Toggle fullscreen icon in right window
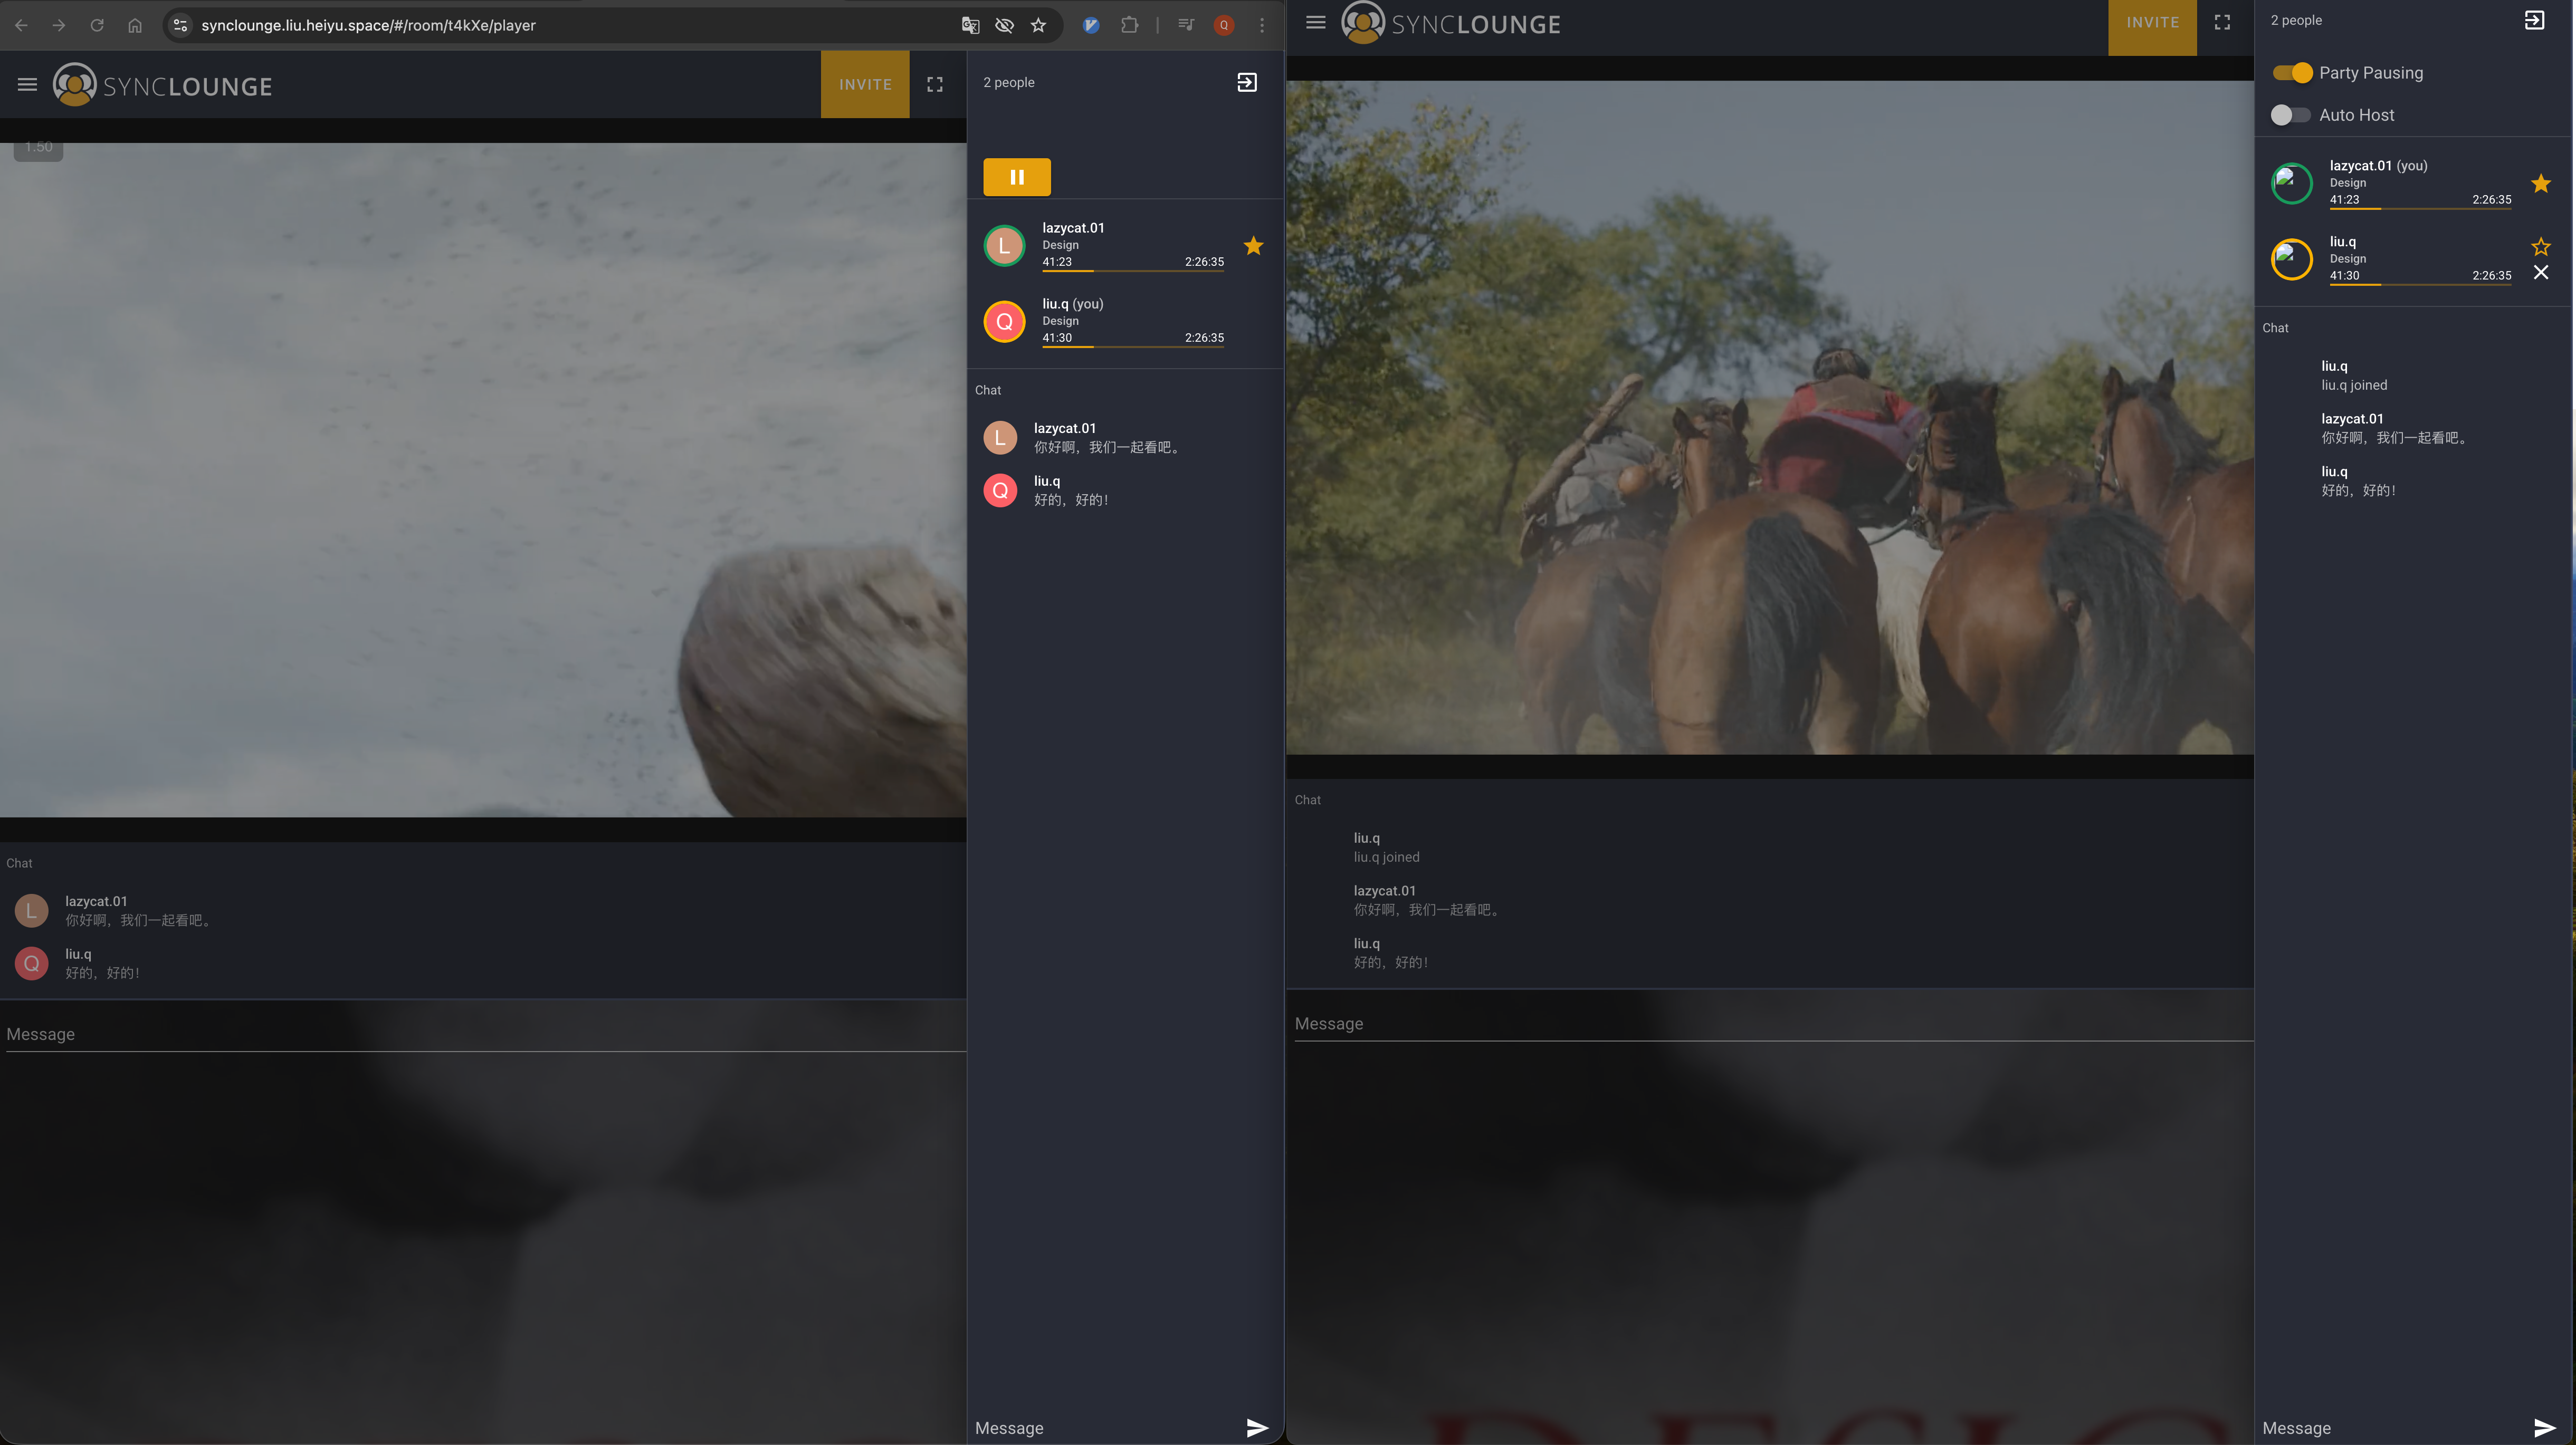This screenshot has width=2576, height=1445. point(2222,22)
